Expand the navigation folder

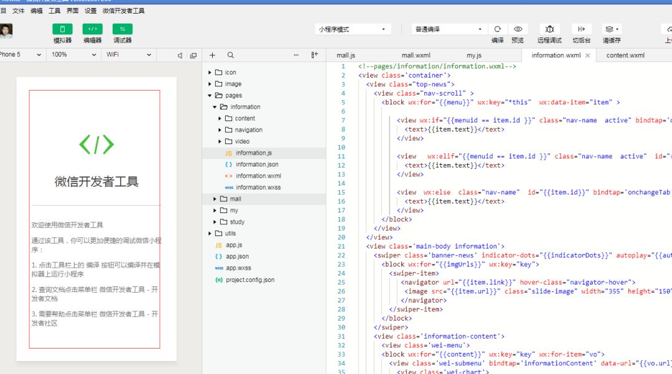pyautogui.click(x=220, y=130)
